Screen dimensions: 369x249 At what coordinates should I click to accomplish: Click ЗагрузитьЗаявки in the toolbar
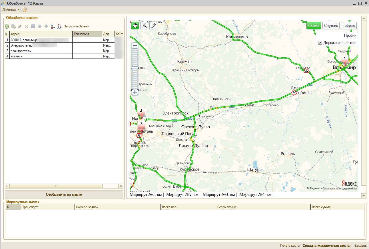77,26
